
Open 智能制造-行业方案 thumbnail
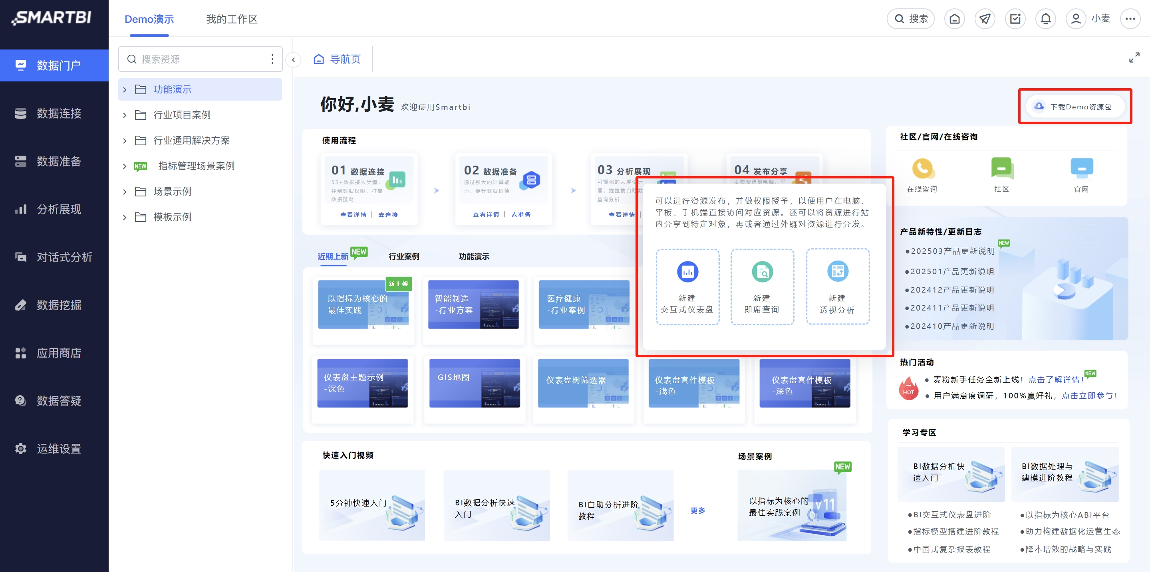(473, 305)
